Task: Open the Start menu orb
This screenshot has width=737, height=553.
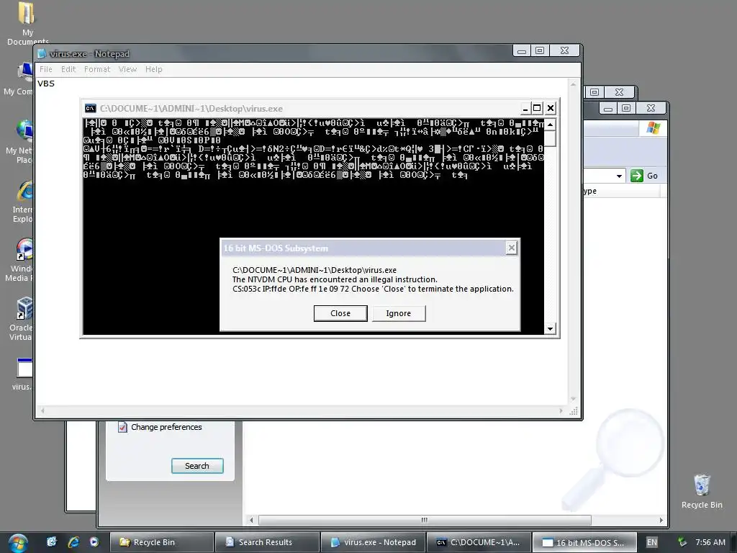Action: [x=18, y=543]
